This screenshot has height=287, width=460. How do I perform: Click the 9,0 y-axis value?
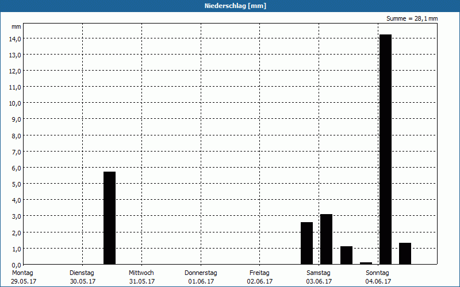click(x=16, y=119)
